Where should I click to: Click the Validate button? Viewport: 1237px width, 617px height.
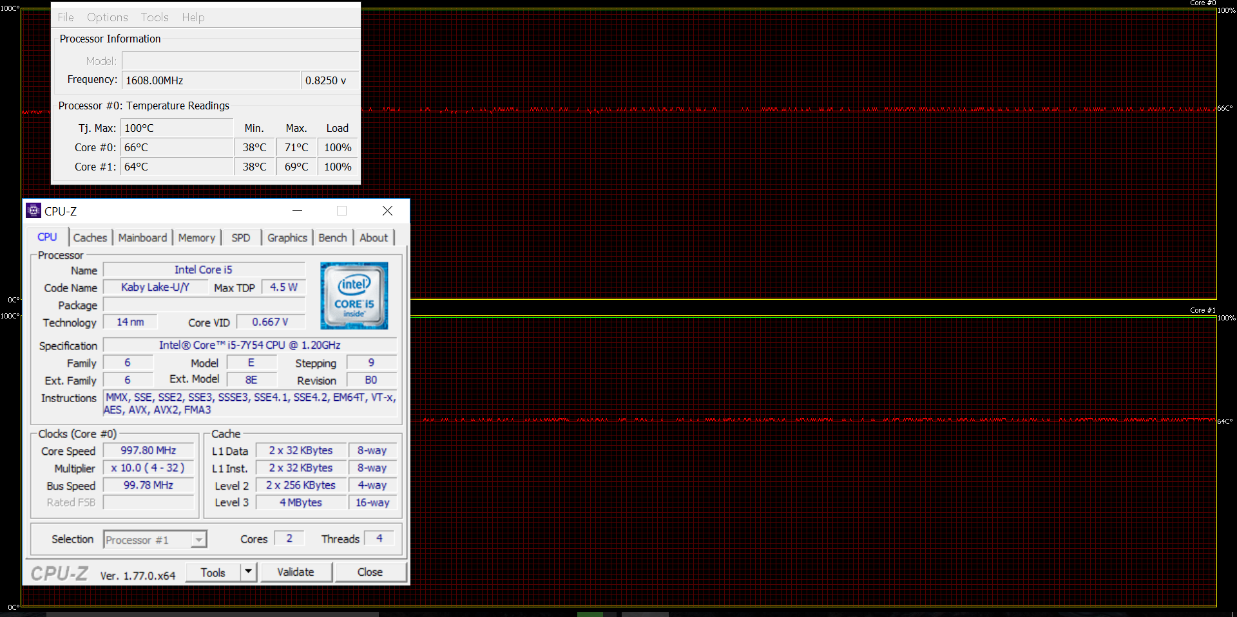(x=296, y=572)
